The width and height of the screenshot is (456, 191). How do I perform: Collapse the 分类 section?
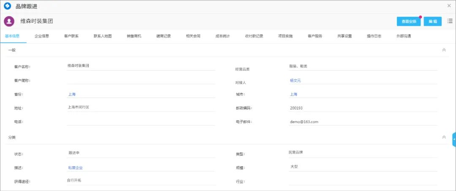point(444,137)
